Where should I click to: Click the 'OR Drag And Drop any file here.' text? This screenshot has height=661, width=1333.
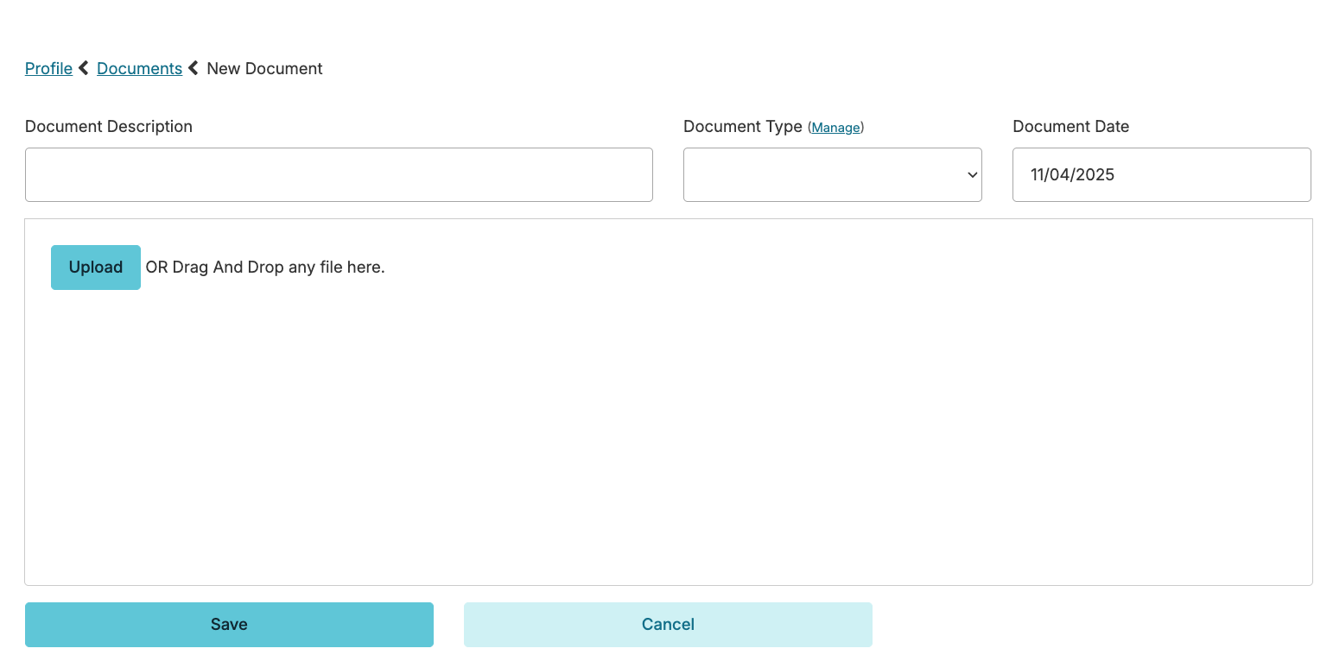(x=265, y=268)
